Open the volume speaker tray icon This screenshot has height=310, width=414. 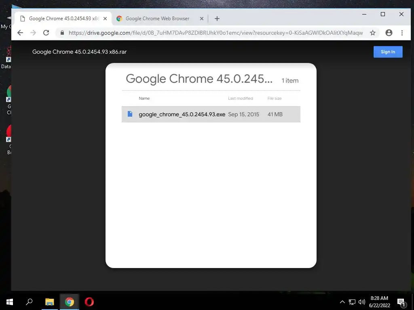coord(362,302)
